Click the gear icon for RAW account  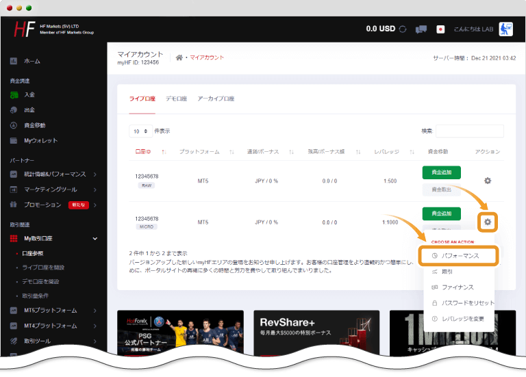[488, 181]
